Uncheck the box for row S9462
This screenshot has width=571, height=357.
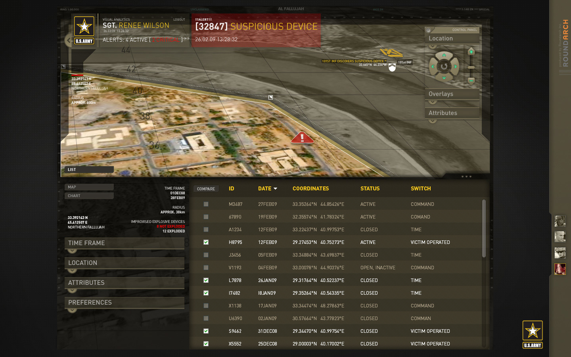click(206, 331)
